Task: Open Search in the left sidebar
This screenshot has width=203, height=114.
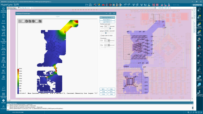Action: [x=3, y=89]
